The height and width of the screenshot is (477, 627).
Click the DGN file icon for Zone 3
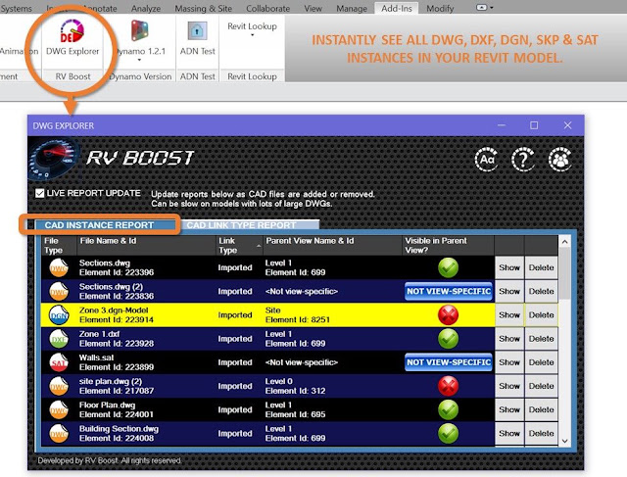tap(59, 315)
